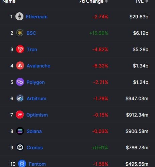Open the Solana chain link

pyautogui.click(x=34, y=131)
